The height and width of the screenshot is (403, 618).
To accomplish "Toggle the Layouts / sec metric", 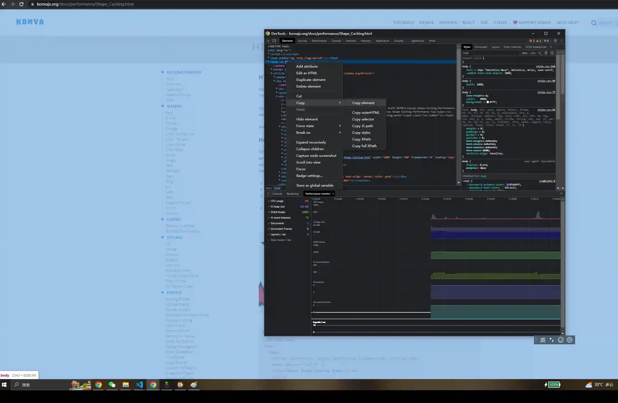I will point(269,234).
